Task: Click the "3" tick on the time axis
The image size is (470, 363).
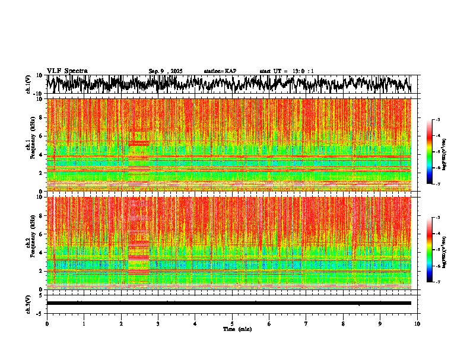Action: click(x=158, y=324)
